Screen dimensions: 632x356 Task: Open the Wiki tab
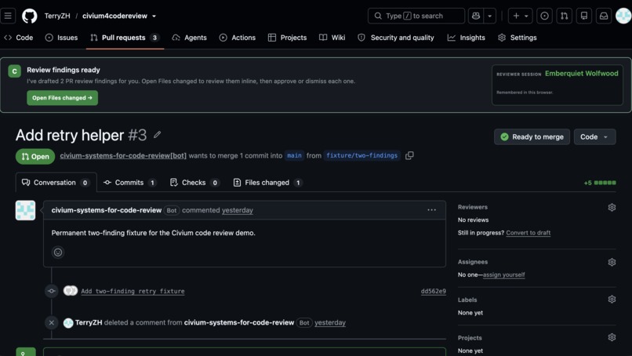coord(332,38)
